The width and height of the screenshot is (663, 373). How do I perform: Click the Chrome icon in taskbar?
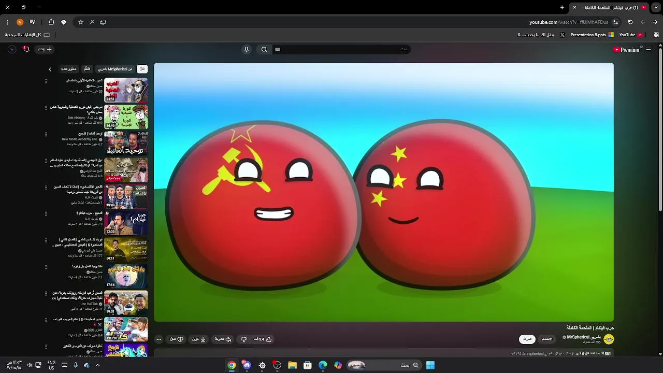(232, 365)
